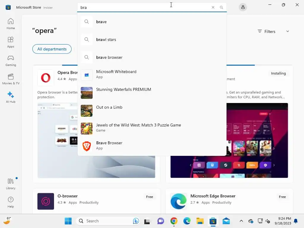Image resolution: width=304 pixels, height=228 pixels.
Task: Open Brave Browser app suggestion
Action: pos(152,146)
